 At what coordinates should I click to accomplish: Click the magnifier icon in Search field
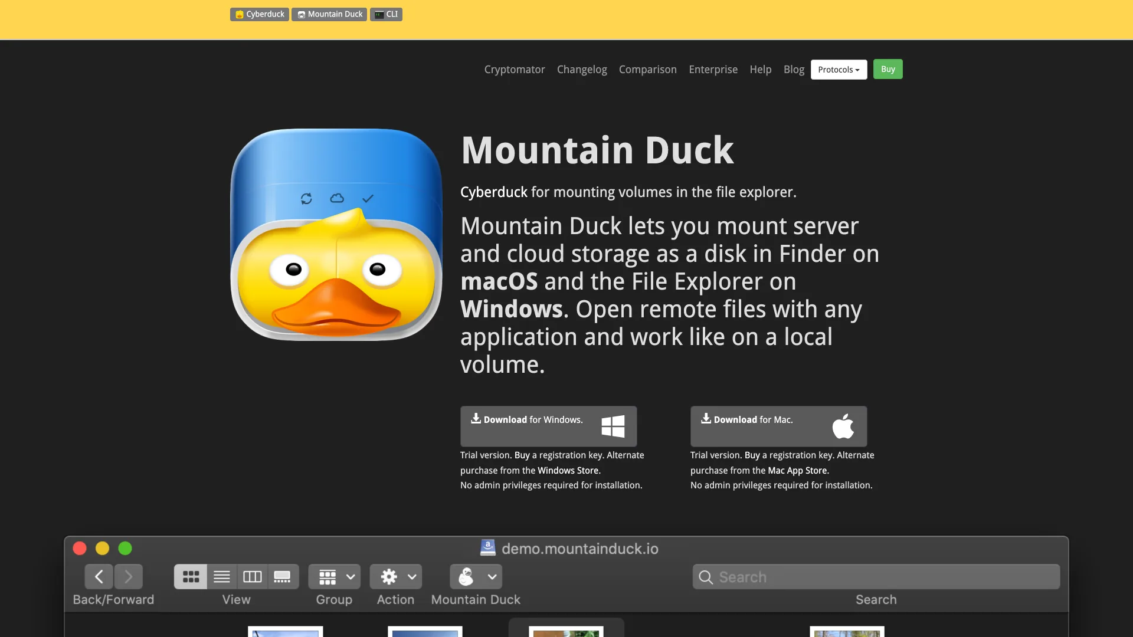click(x=706, y=577)
